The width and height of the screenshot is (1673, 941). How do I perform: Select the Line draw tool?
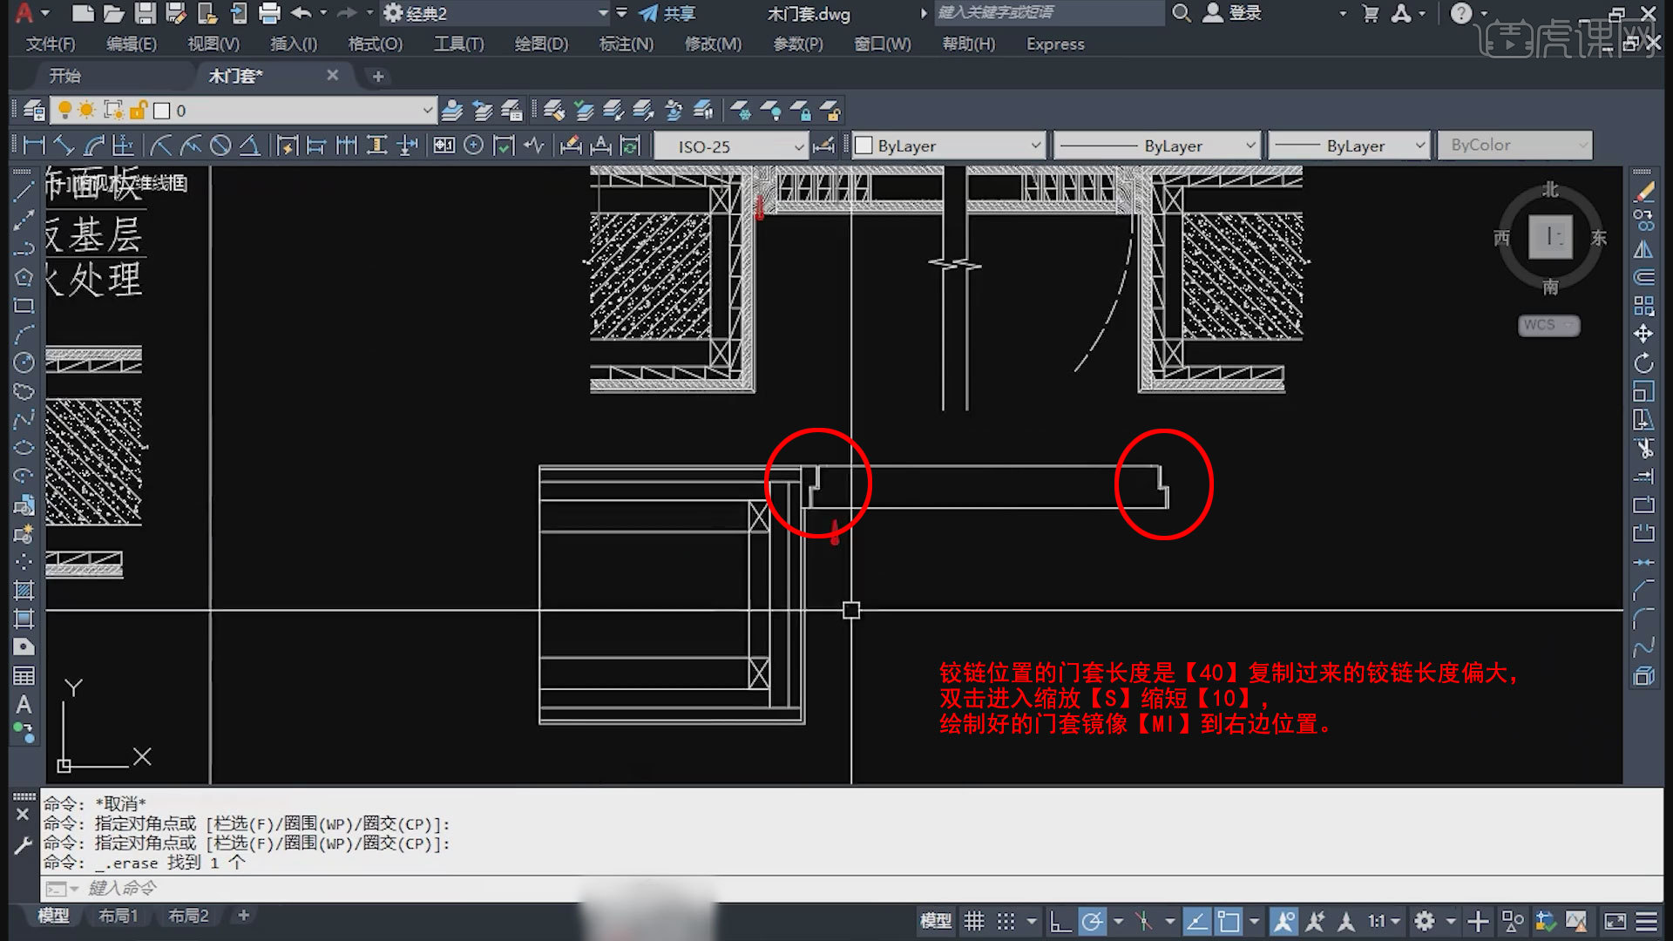pyautogui.click(x=24, y=191)
